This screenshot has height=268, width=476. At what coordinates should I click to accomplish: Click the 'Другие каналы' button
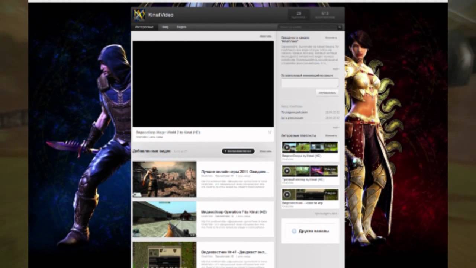310,231
